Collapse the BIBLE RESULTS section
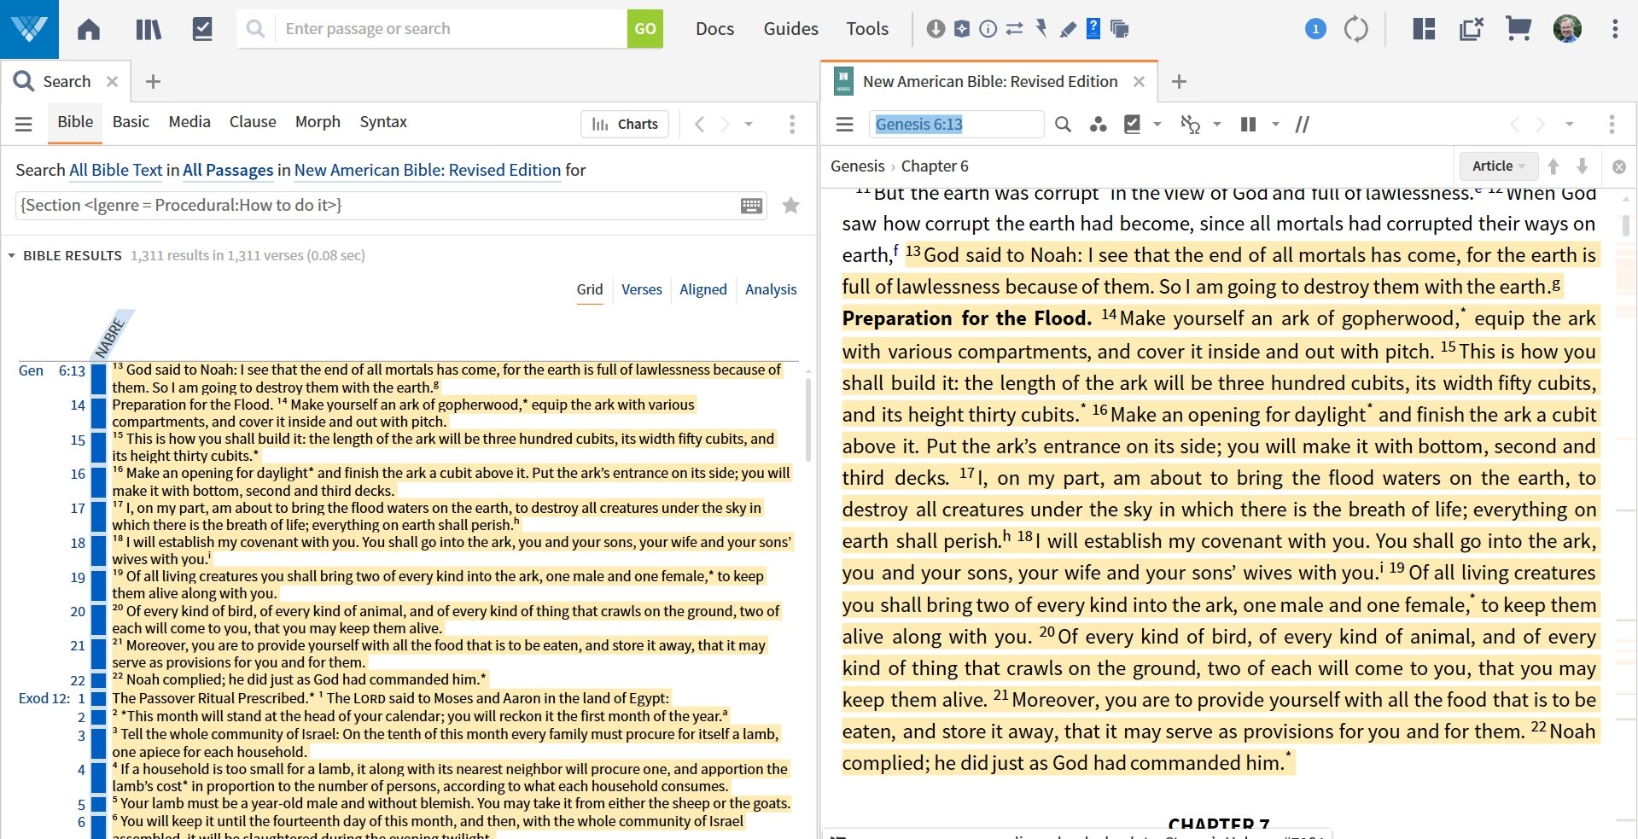 point(12,256)
